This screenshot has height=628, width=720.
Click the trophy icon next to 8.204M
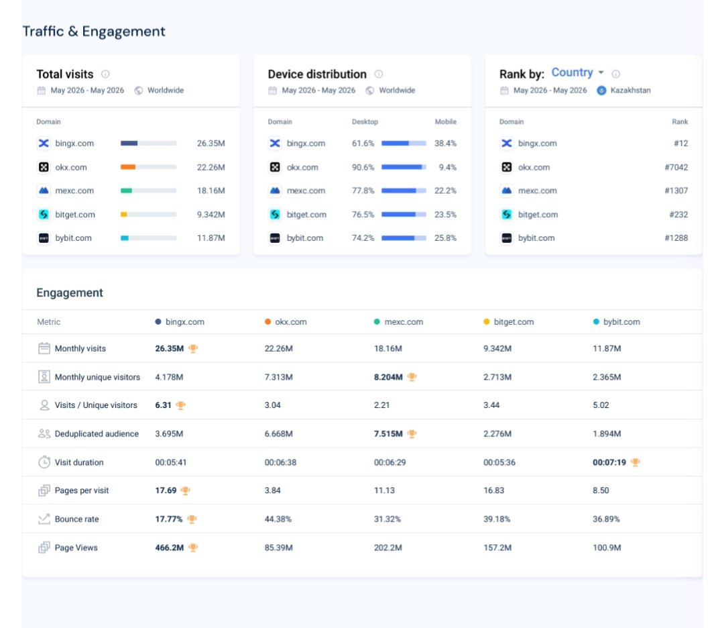coord(412,377)
